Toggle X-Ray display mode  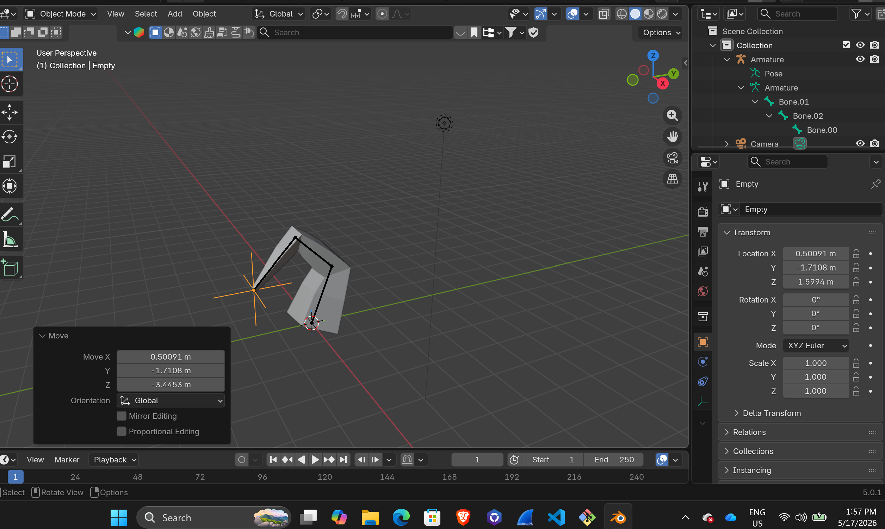[x=604, y=14]
